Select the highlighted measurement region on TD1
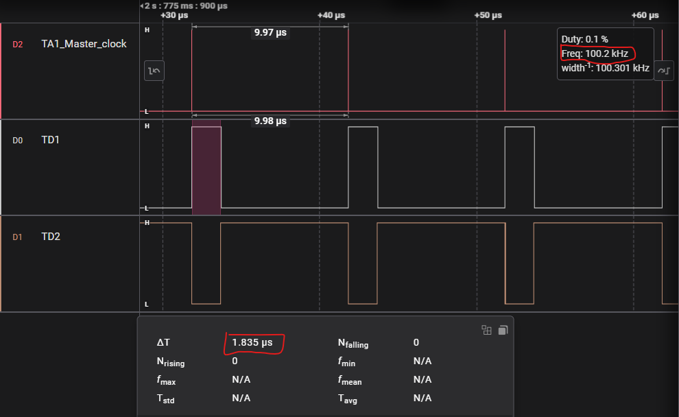This screenshot has width=679, height=417. click(x=206, y=167)
